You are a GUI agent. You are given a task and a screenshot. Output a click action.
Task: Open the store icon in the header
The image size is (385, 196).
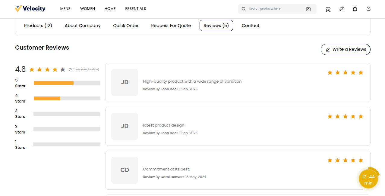coord(328,9)
